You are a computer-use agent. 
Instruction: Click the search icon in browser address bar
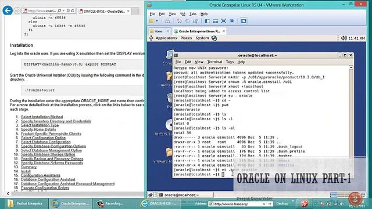(x=59, y=11)
